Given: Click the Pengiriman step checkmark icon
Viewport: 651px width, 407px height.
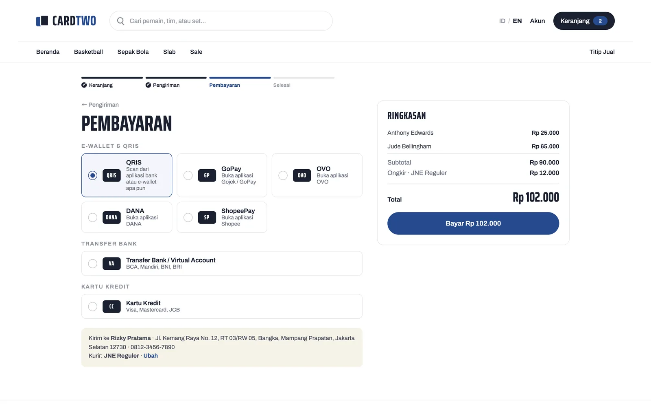Looking at the screenshot, I should tap(148, 85).
